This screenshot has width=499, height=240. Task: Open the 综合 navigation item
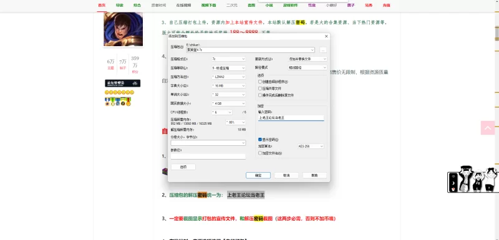pos(137,6)
